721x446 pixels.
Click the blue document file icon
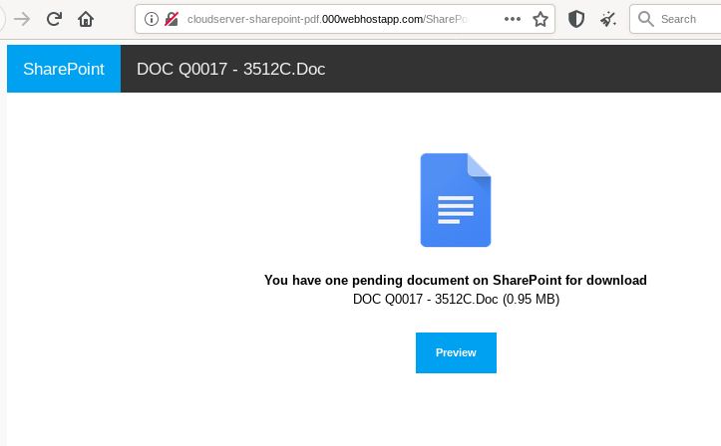click(456, 200)
